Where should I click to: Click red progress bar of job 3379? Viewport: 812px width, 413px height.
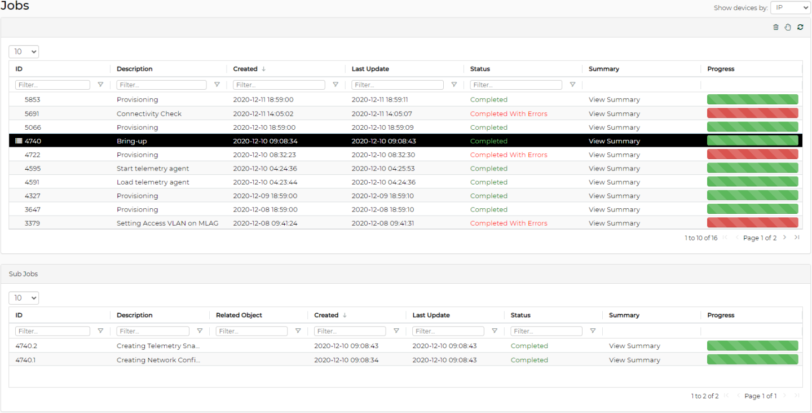pos(752,223)
